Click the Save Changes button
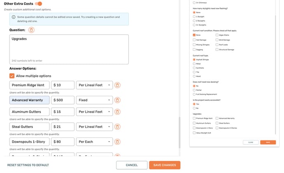Screen dimensions: 284x173 point(165,165)
